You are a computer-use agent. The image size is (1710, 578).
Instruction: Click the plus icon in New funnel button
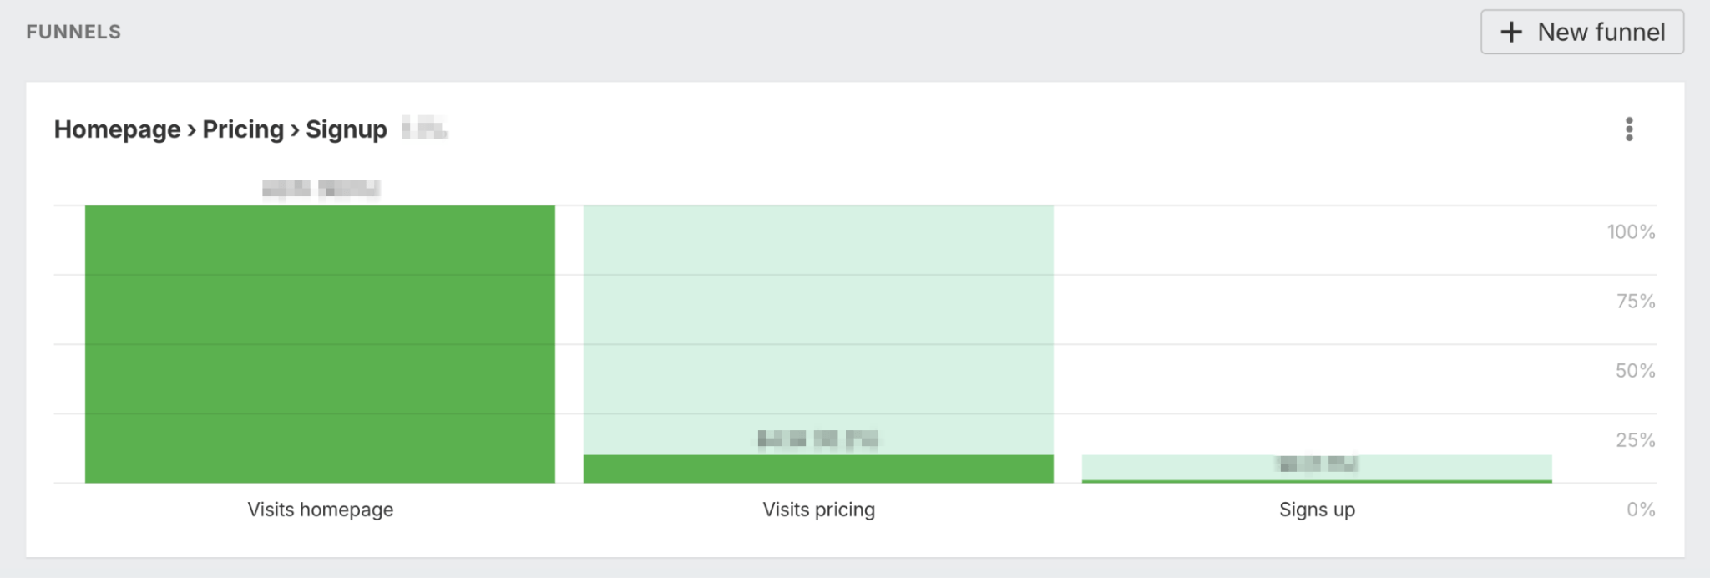click(1513, 31)
